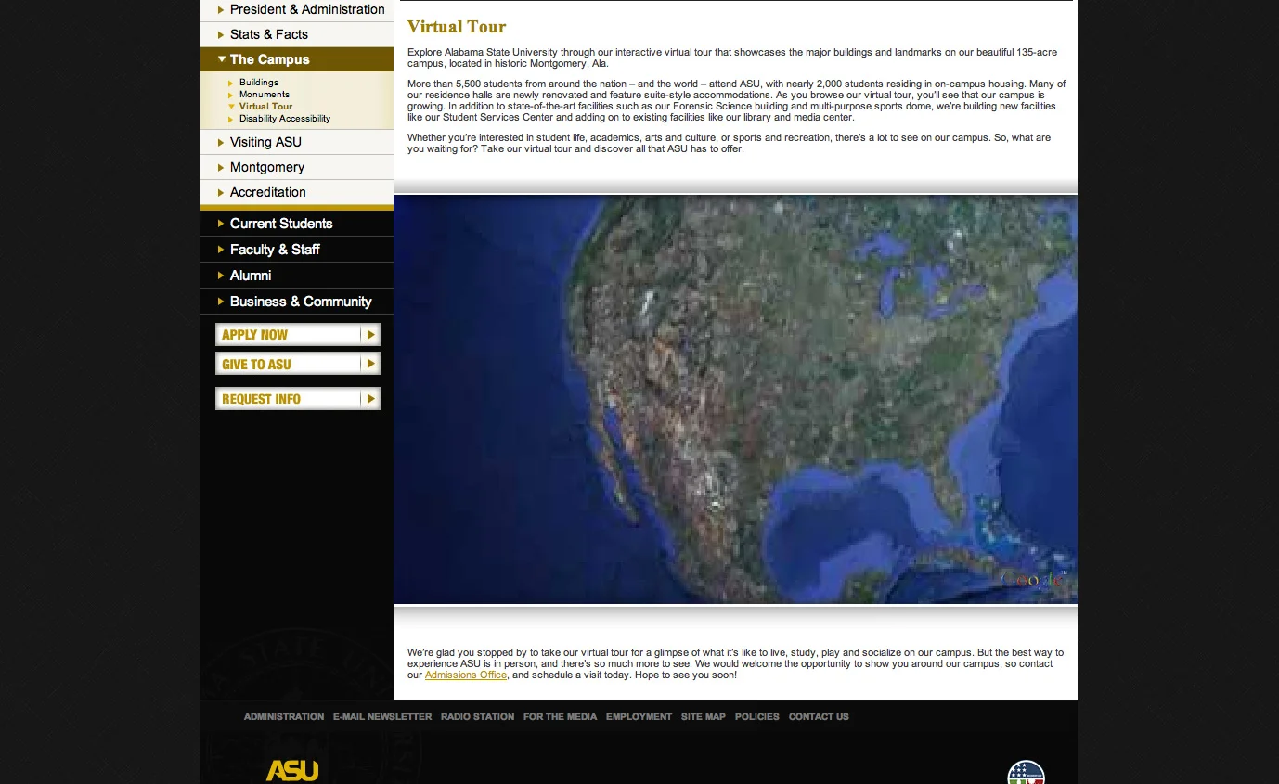Open the For the Media footer link
The height and width of the screenshot is (784, 1279).
(560, 716)
